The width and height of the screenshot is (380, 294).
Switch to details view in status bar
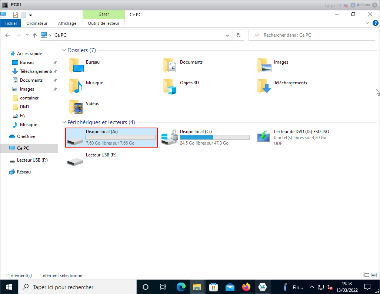click(x=366, y=275)
